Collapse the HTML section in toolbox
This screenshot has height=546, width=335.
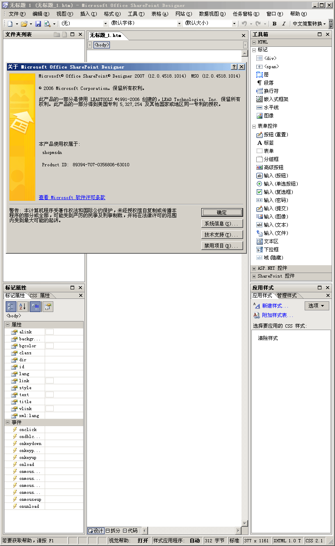click(x=254, y=42)
